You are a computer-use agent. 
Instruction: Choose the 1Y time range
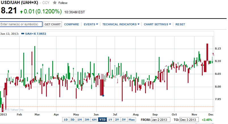coord(110,120)
